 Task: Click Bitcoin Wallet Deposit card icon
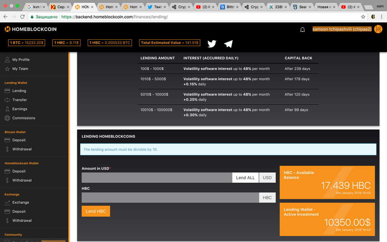pos(8,140)
